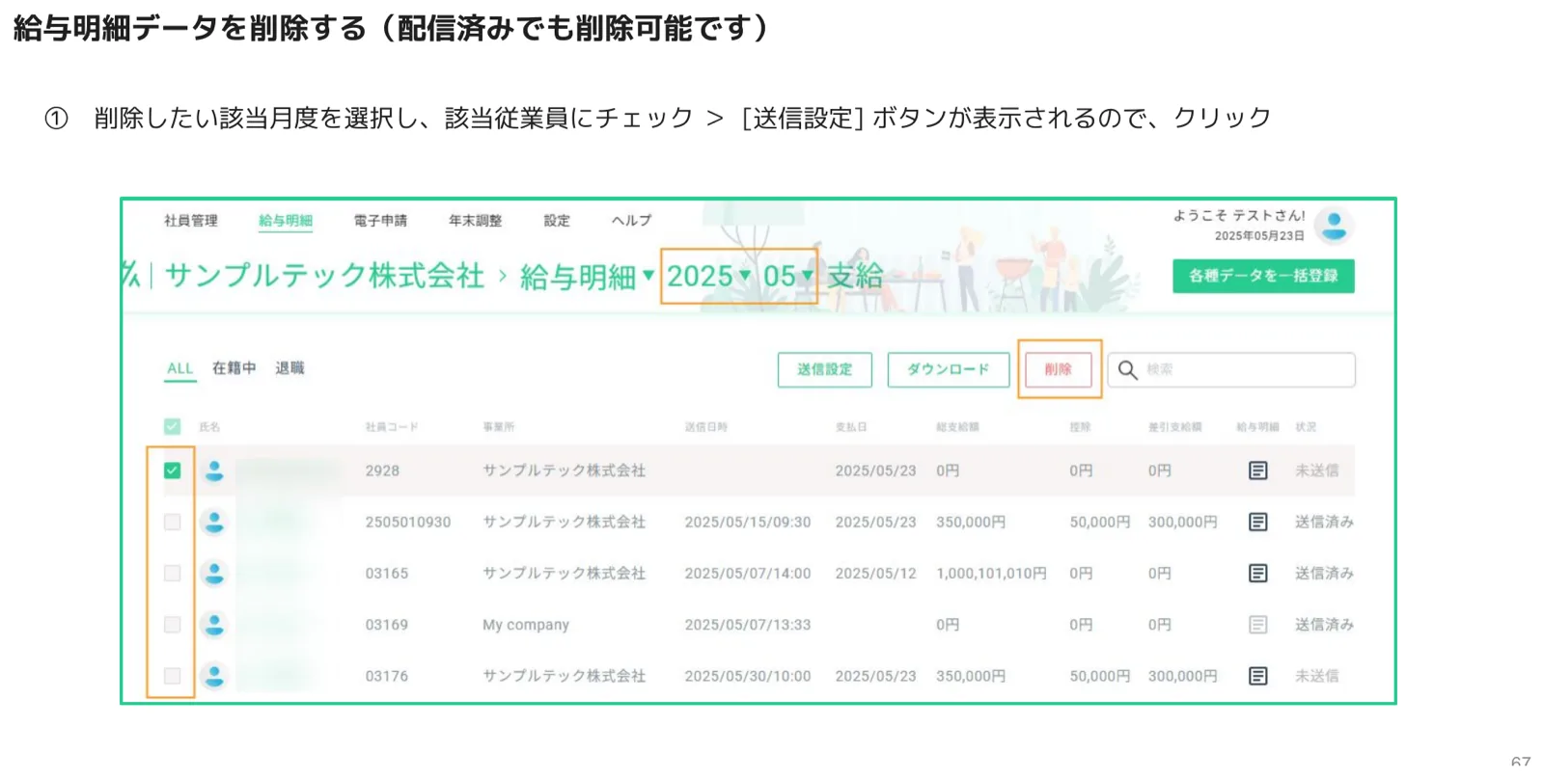Click the 差引支給額 column header

tap(1175, 426)
